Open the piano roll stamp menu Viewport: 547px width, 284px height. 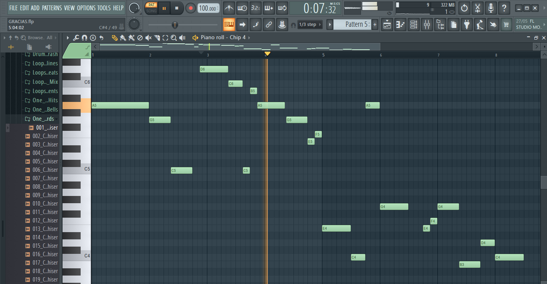click(x=93, y=38)
